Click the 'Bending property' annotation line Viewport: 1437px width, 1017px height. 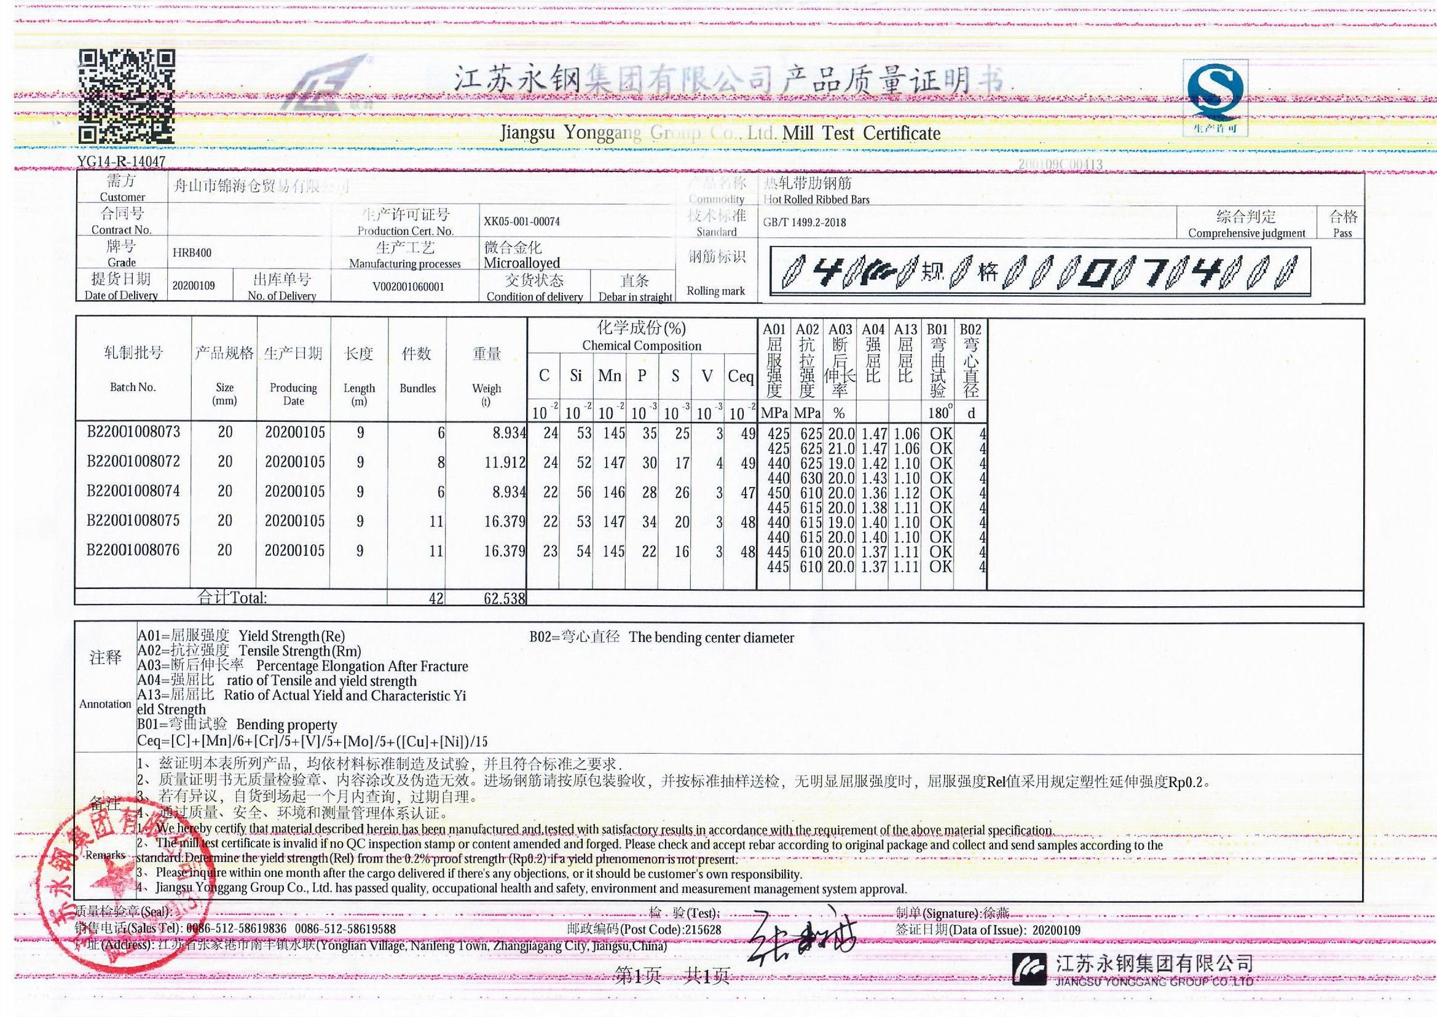click(237, 725)
